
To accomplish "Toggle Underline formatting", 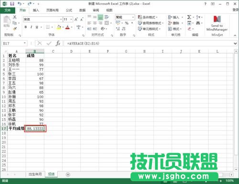I will point(37,27).
